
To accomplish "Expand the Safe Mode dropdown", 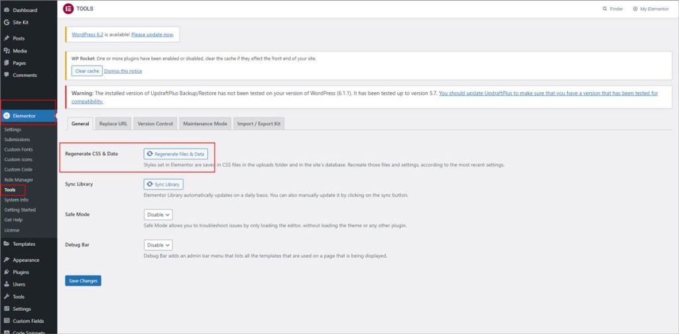I will tap(158, 215).
